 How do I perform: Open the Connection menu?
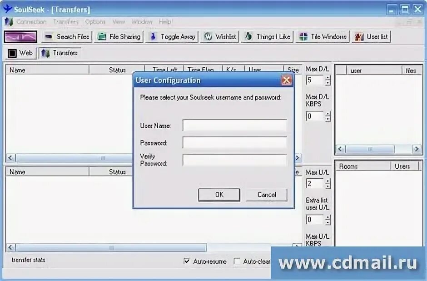[x=31, y=22]
